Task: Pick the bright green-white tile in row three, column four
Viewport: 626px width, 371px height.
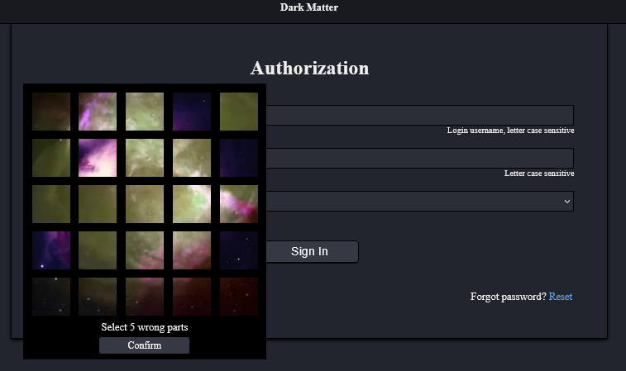Action: [192, 203]
